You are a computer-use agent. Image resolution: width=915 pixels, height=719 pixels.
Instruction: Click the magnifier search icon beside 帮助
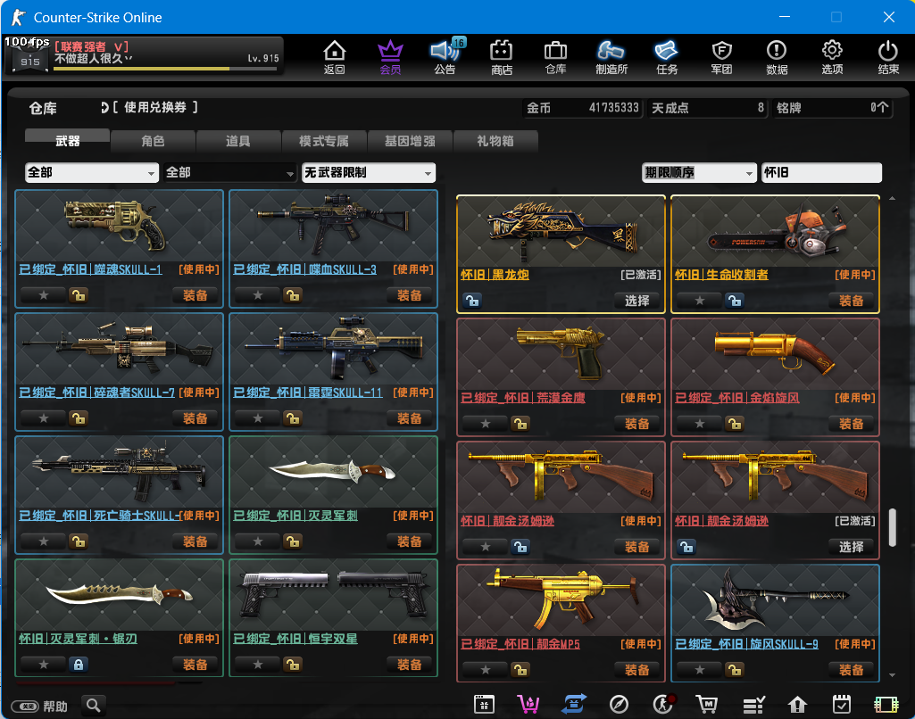tap(94, 706)
